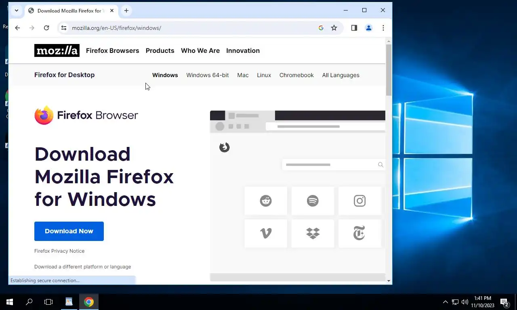Maximize the Chrome window

pyautogui.click(x=364, y=10)
